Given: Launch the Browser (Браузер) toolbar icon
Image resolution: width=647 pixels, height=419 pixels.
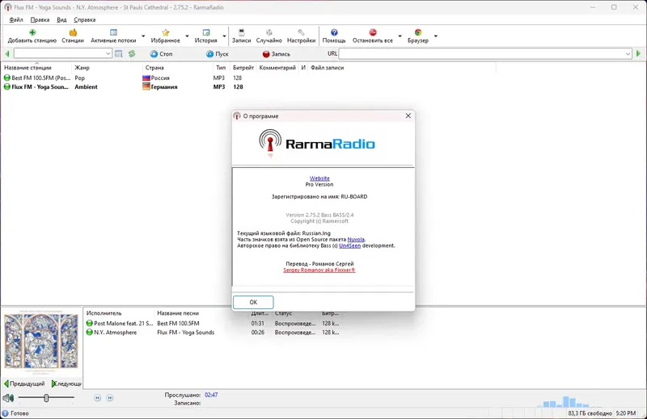Looking at the screenshot, I should tap(418, 36).
